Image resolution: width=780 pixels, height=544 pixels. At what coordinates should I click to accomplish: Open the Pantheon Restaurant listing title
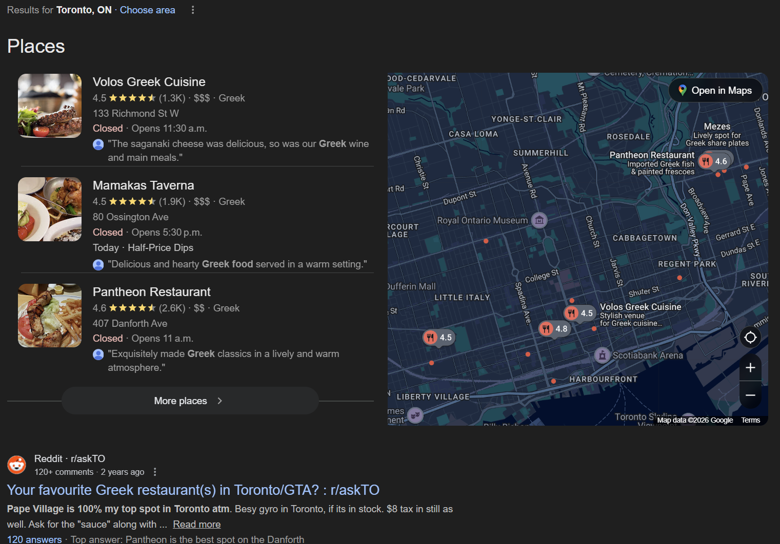click(x=152, y=292)
